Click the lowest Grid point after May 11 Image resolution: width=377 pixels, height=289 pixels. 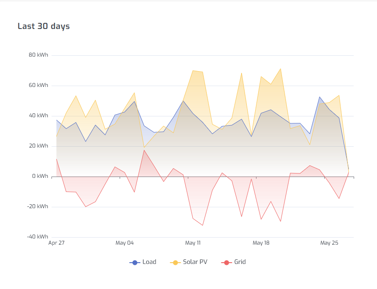202,225
